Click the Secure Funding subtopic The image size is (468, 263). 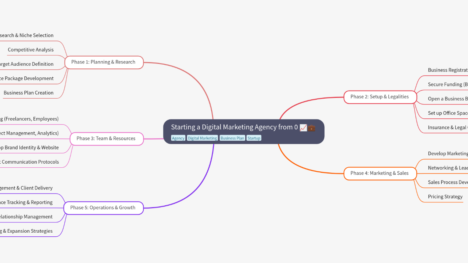coord(448,84)
